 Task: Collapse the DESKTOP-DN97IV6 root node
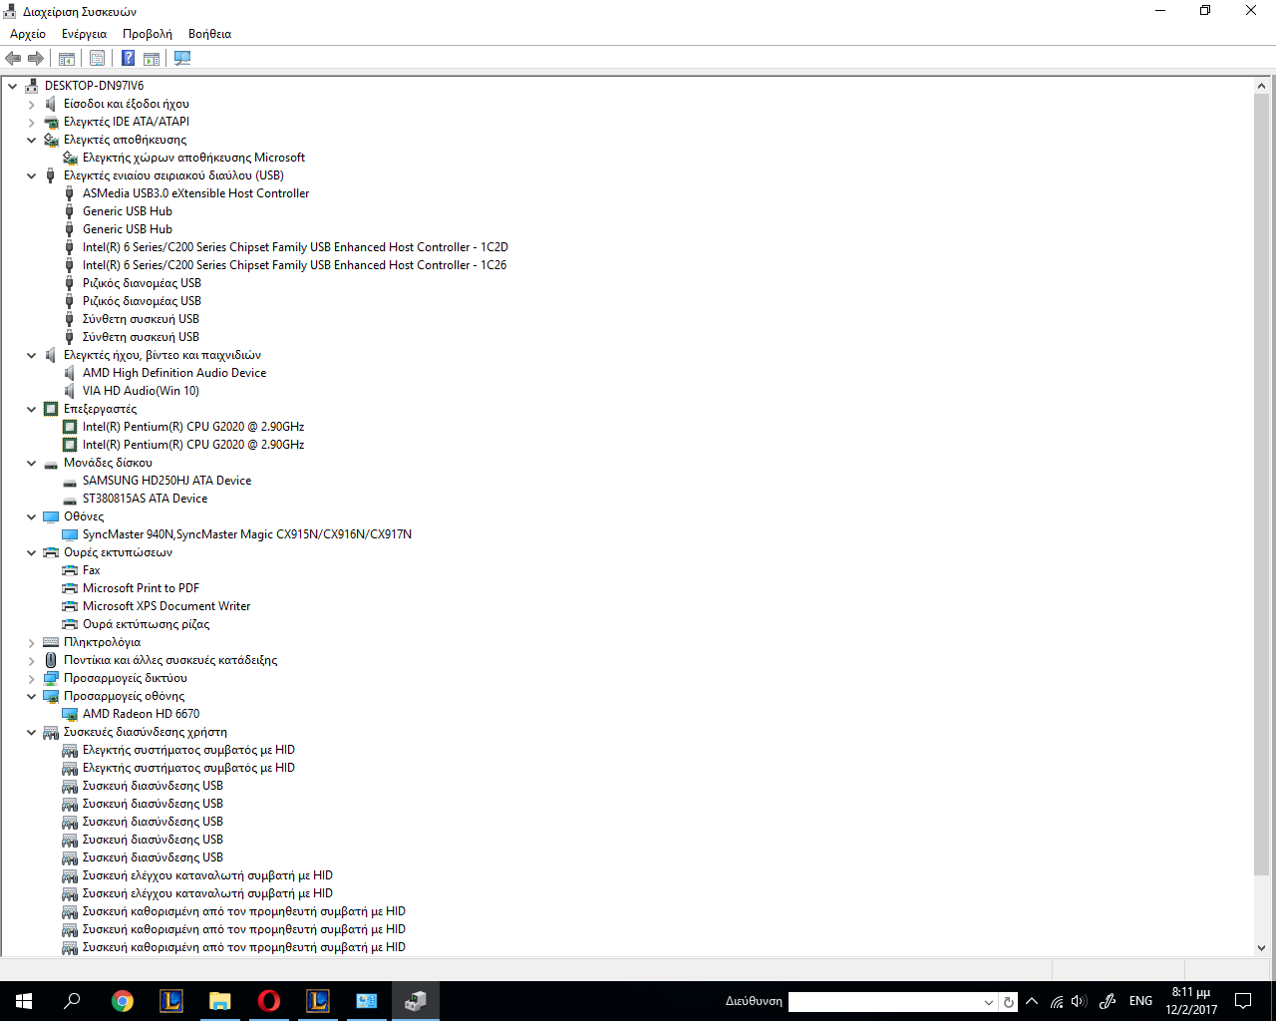tap(13, 86)
